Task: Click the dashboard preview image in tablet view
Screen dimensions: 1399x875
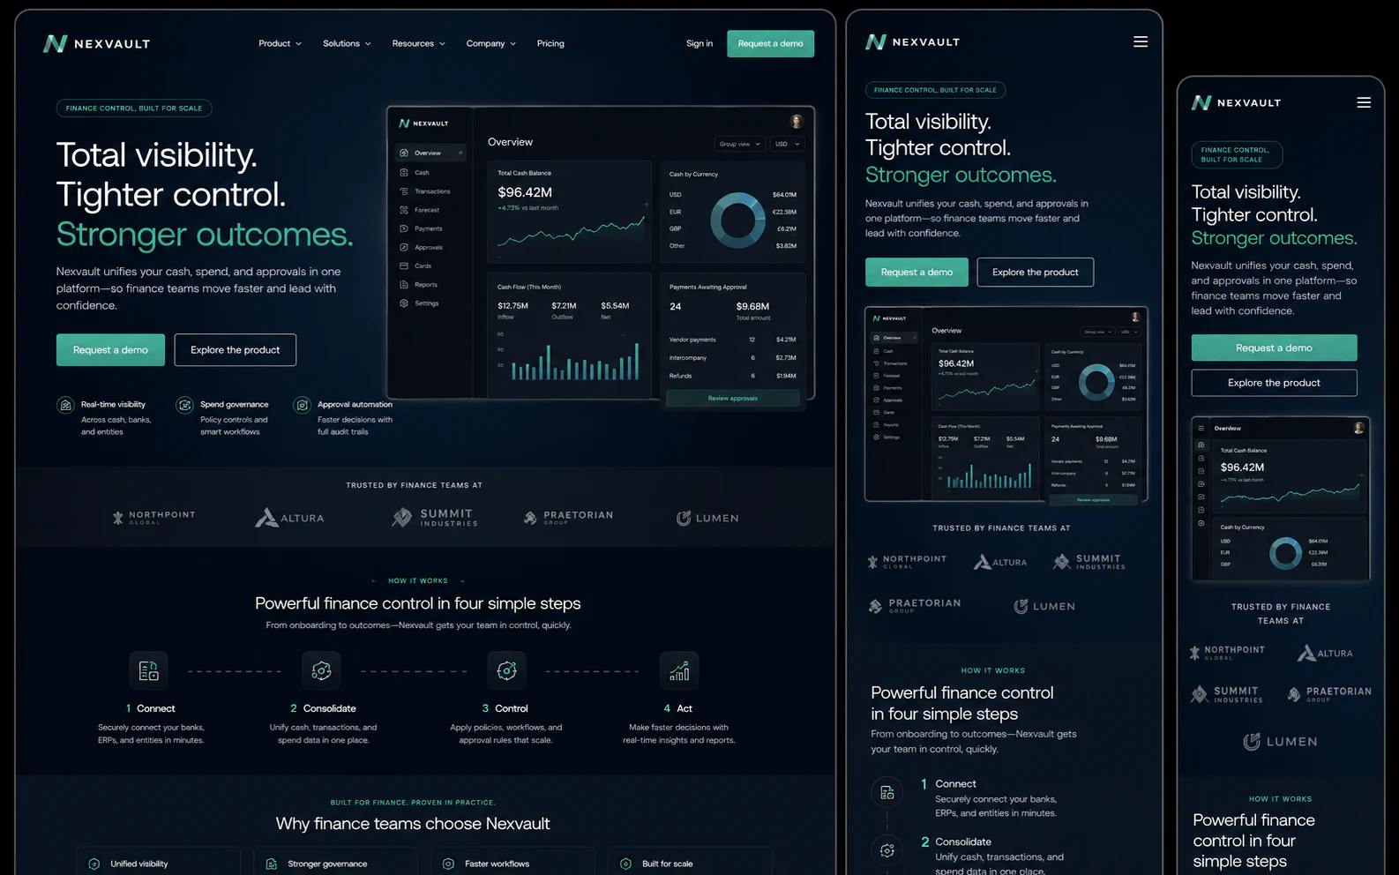Action: coord(1006,405)
